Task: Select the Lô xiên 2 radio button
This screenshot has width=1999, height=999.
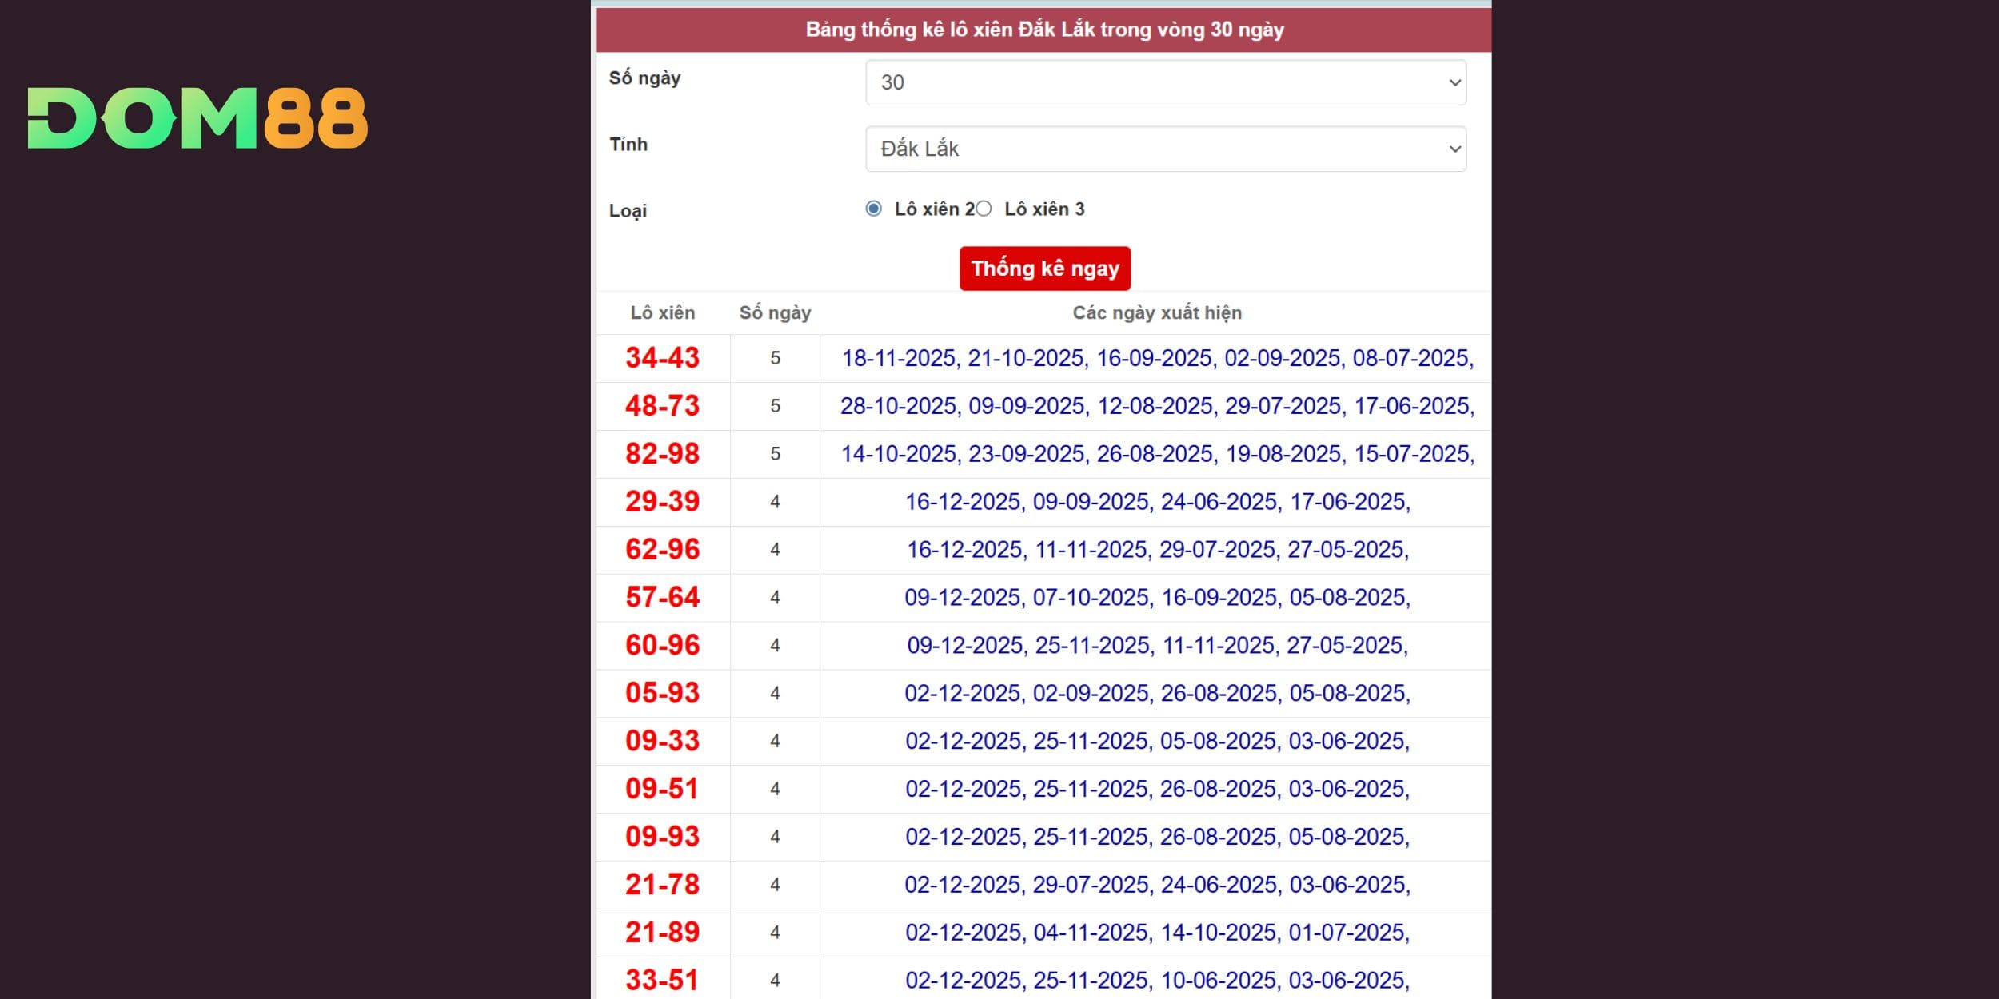Action: pyautogui.click(x=873, y=209)
